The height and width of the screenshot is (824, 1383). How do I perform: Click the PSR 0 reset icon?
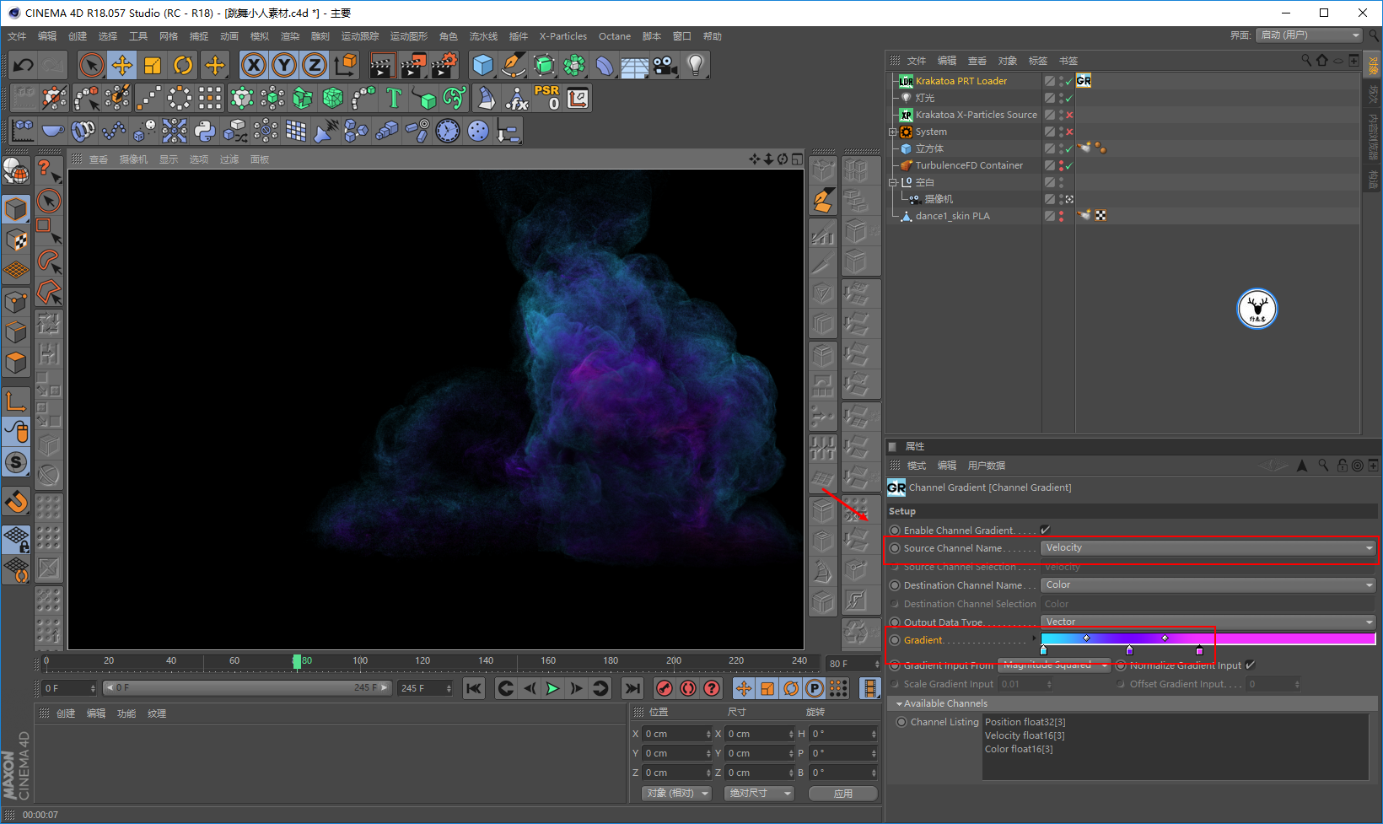(547, 98)
